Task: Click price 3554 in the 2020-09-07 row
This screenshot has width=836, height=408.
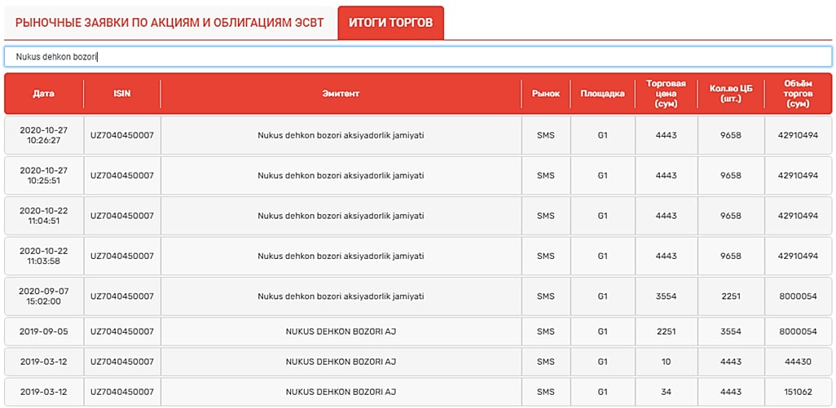Action: pyautogui.click(x=666, y=296)
